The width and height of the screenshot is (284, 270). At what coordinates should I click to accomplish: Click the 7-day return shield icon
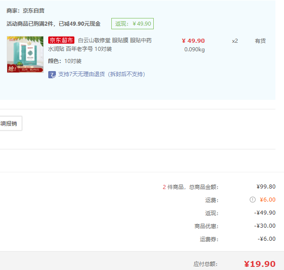[x=52, y=75]
